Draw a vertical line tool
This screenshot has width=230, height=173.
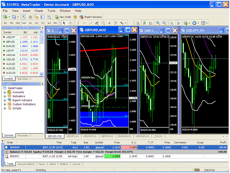(x=78, y=23)
